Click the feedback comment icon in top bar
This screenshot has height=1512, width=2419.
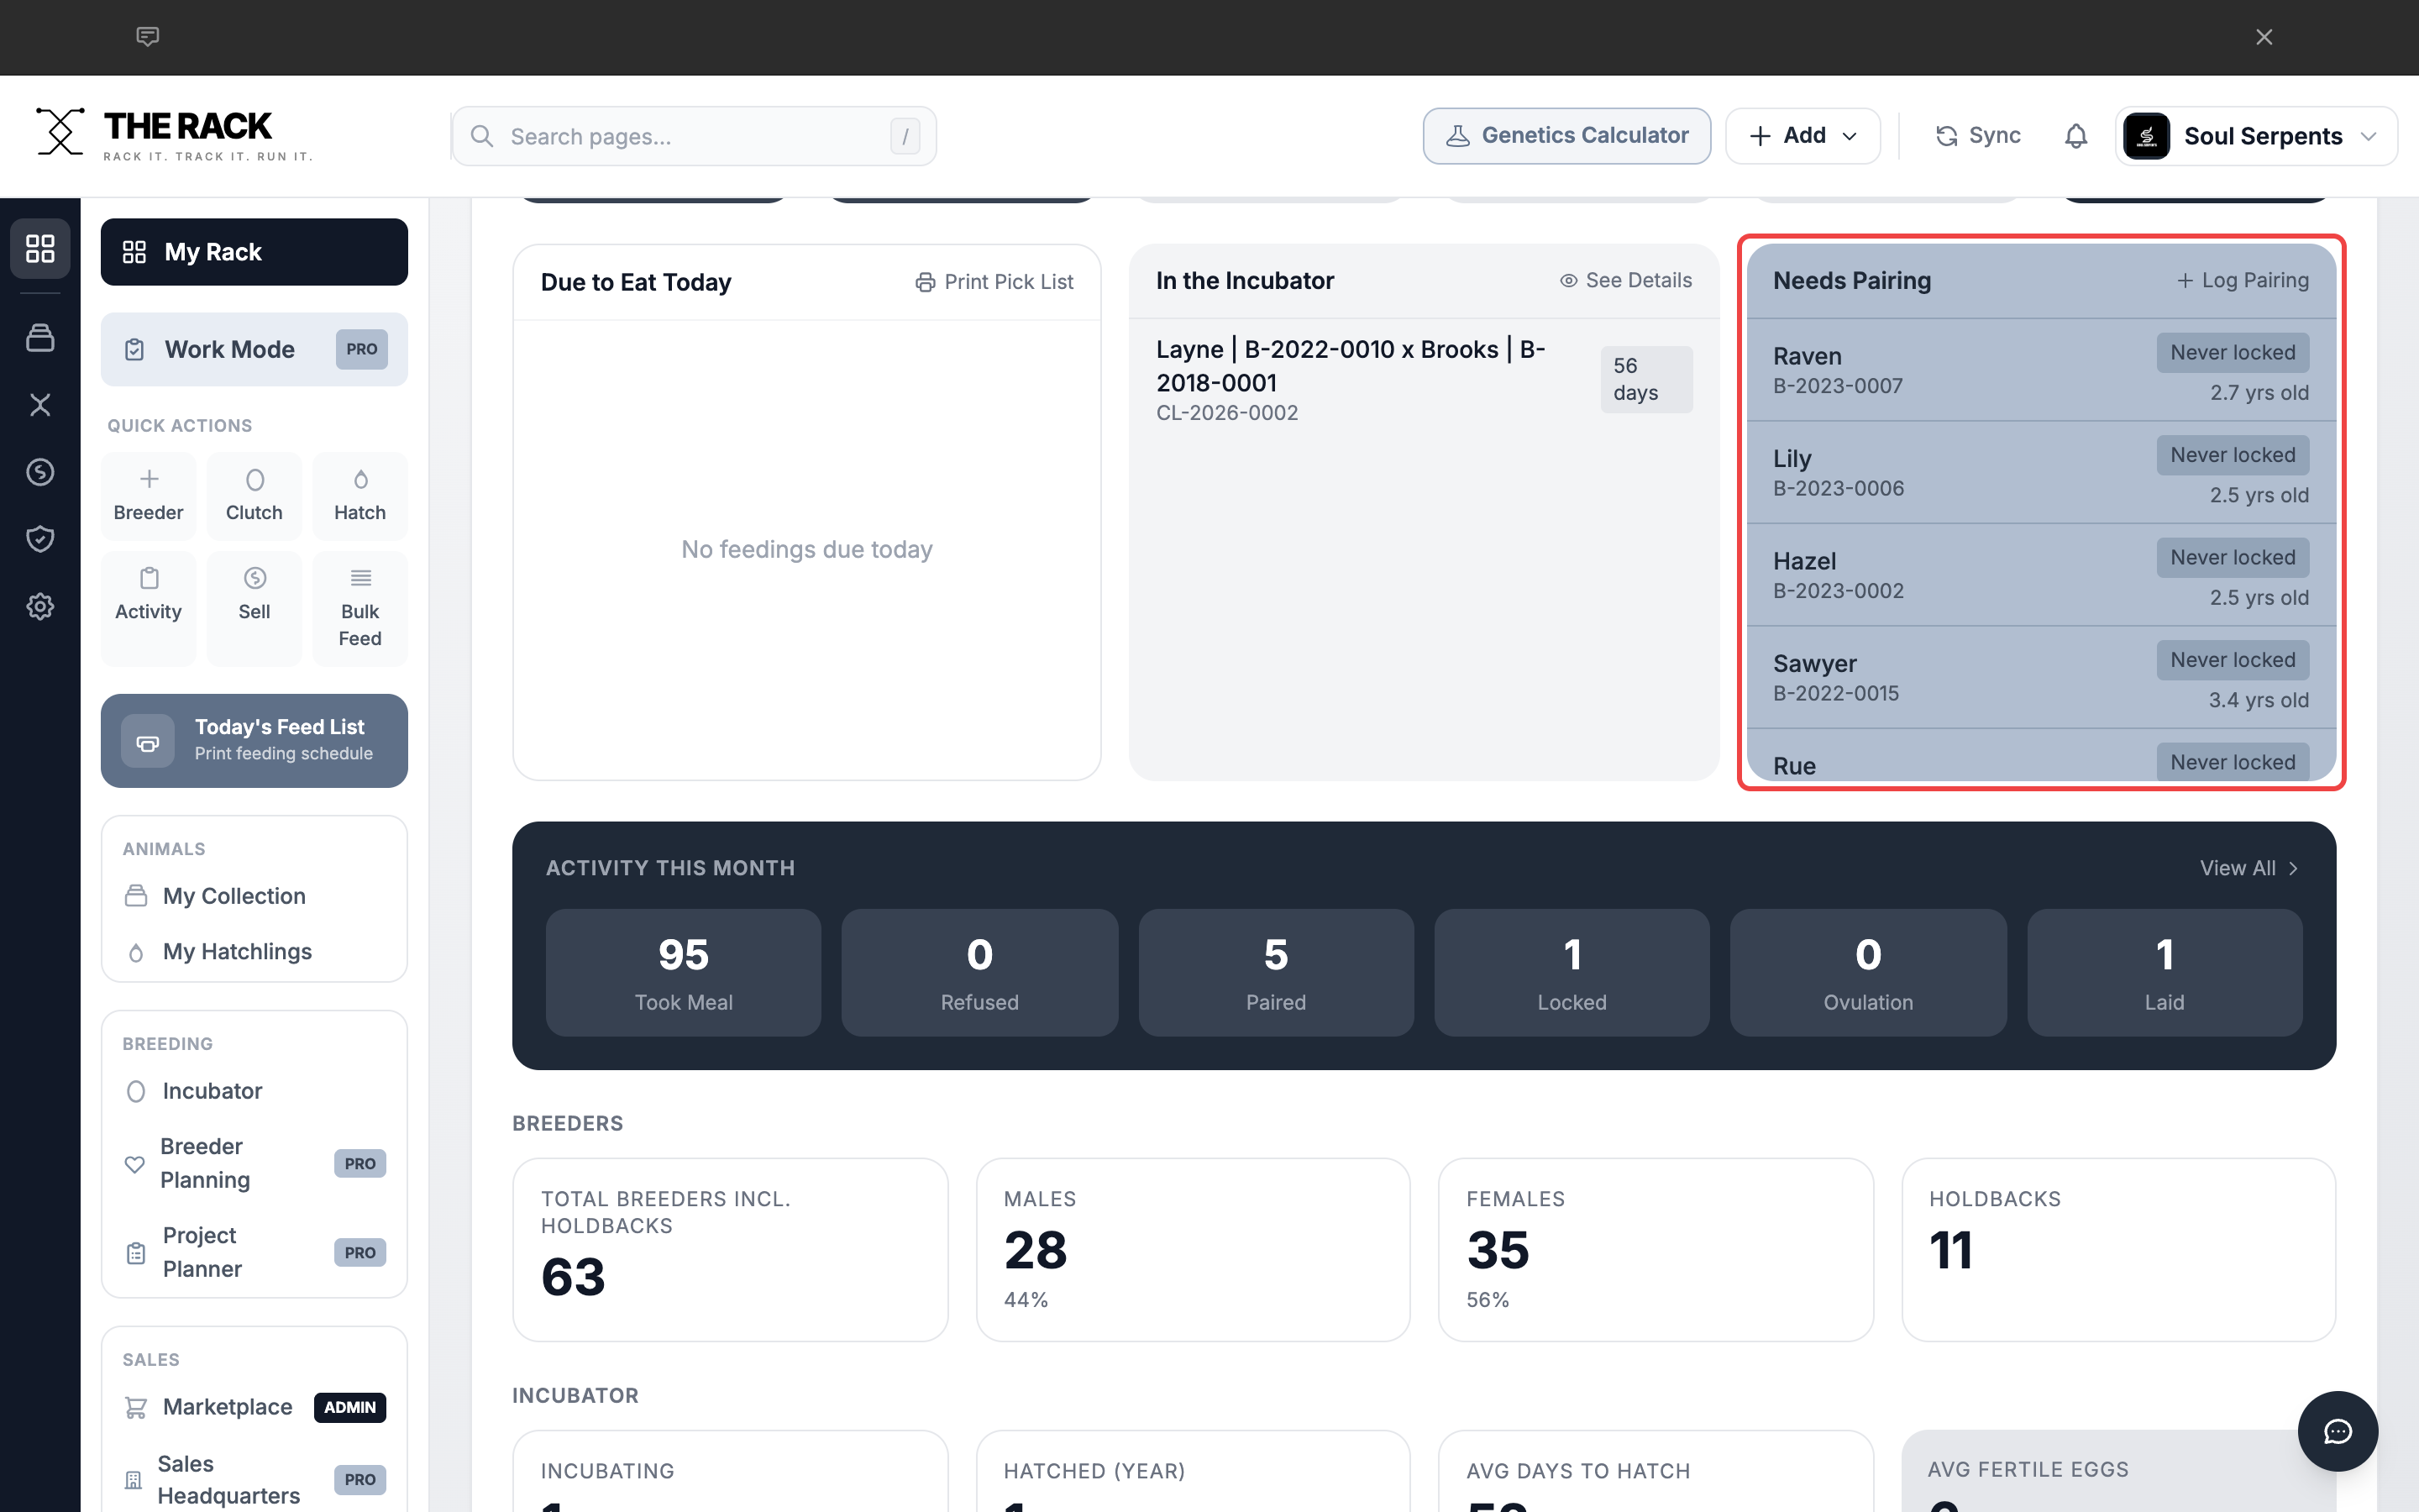tap(148, 37)
